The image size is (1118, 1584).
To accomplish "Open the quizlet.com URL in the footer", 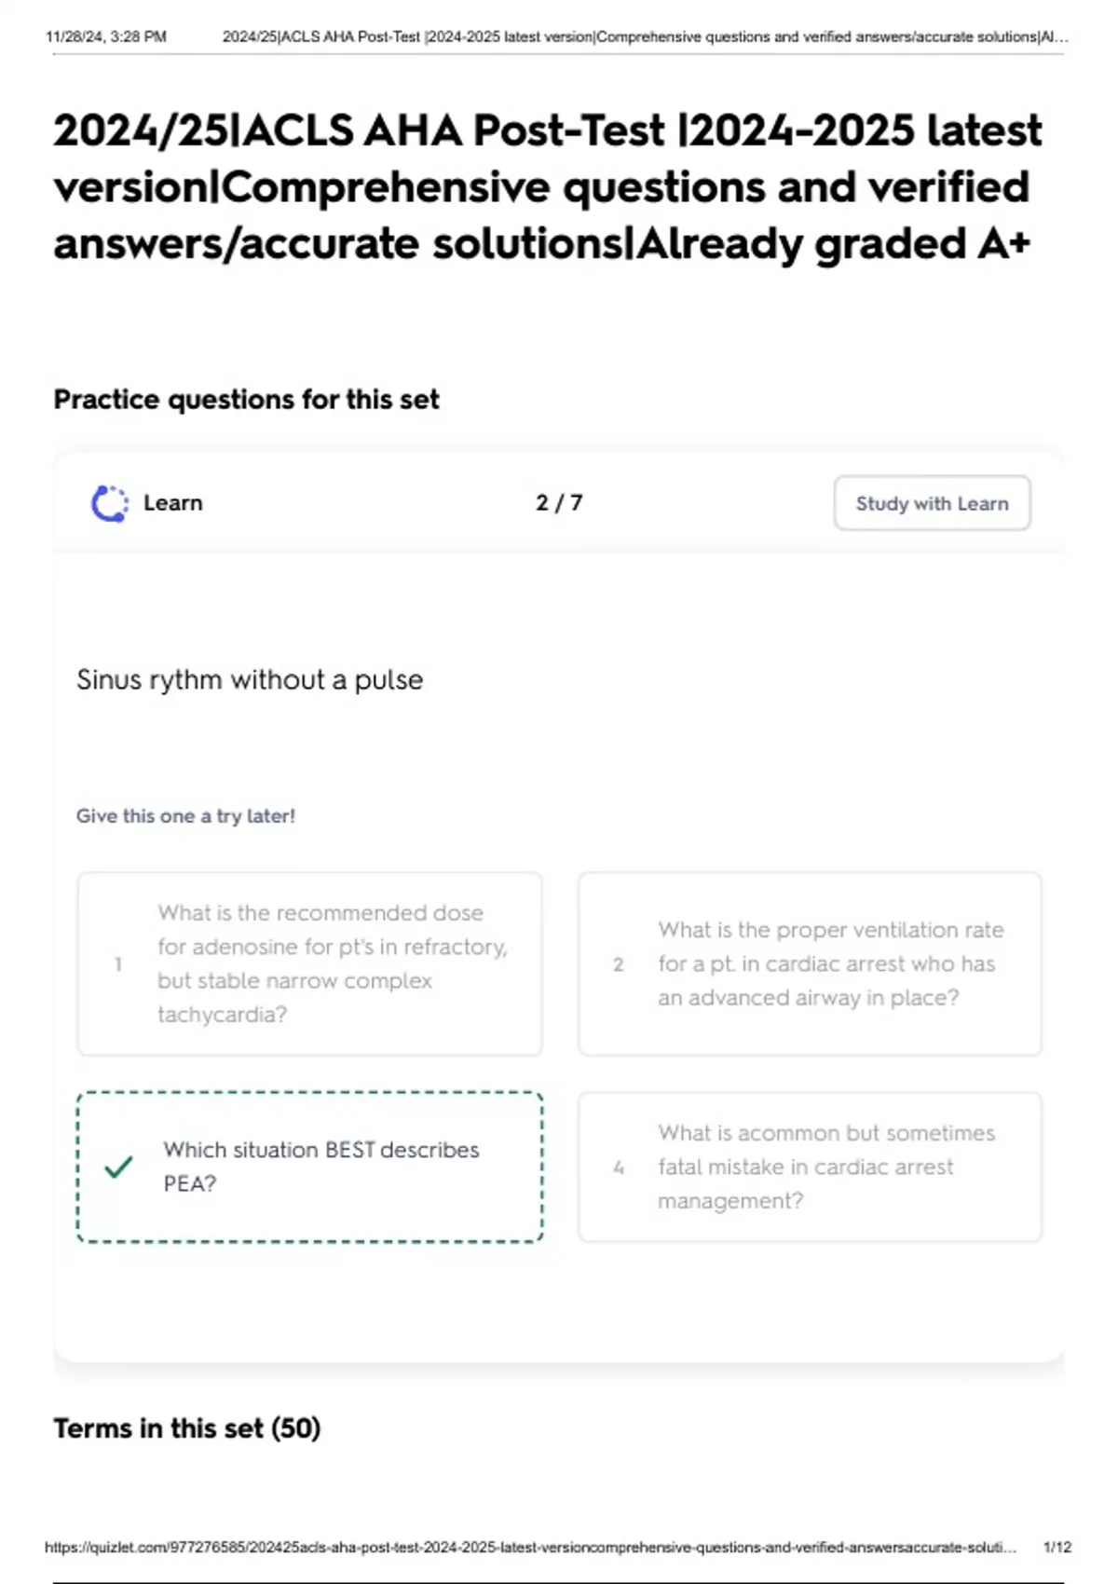I will point(530,1547).
